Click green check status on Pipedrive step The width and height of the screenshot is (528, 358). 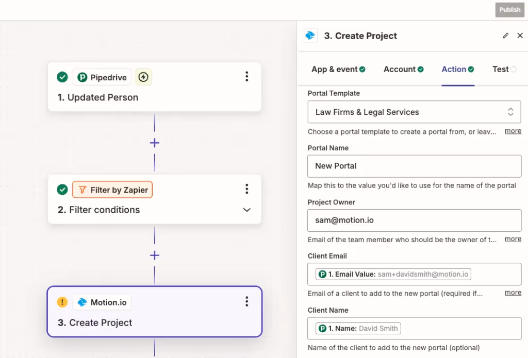[62, 77]
